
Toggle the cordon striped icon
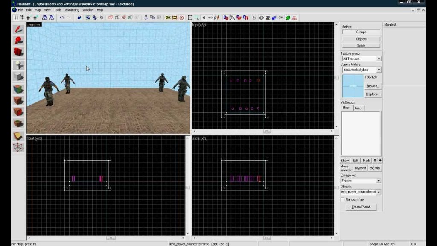(x=168, y=18)
